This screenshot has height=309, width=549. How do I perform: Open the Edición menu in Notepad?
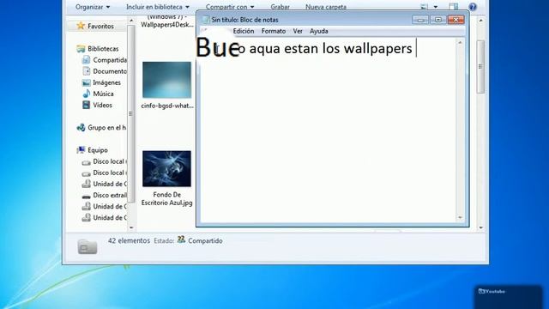244,31
